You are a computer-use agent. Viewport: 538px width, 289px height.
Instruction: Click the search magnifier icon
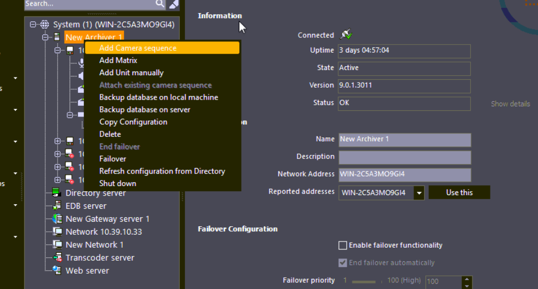[160, 4]
